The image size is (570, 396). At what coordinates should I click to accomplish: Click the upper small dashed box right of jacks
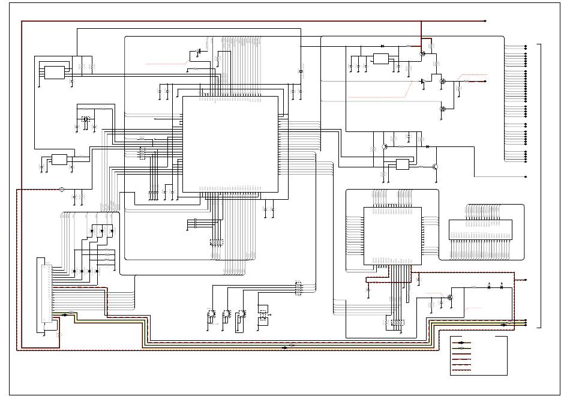tap(263, 311)
